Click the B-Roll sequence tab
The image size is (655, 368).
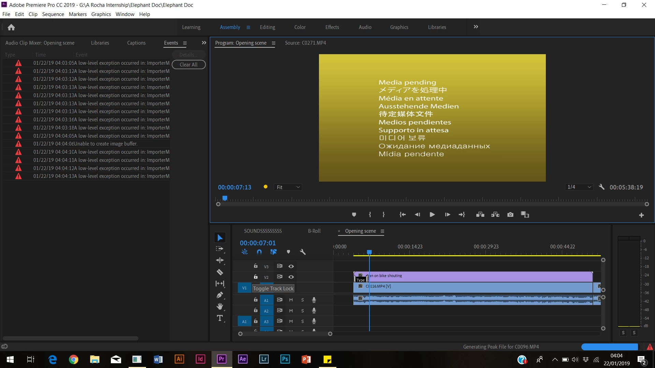pos(314,231)
